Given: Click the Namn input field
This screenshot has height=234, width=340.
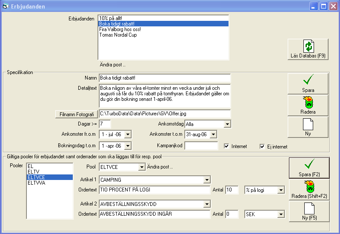Looking at the screenshot, I should [x=165, y=78].
